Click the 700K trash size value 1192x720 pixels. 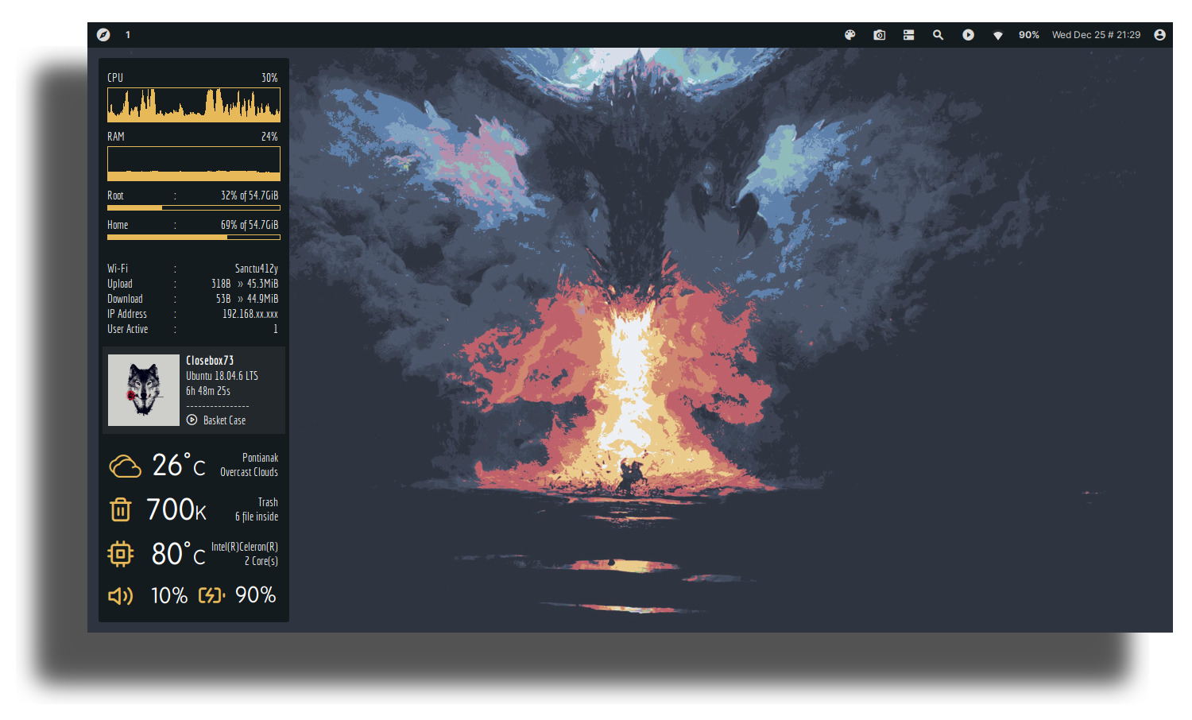coord(176,509)
